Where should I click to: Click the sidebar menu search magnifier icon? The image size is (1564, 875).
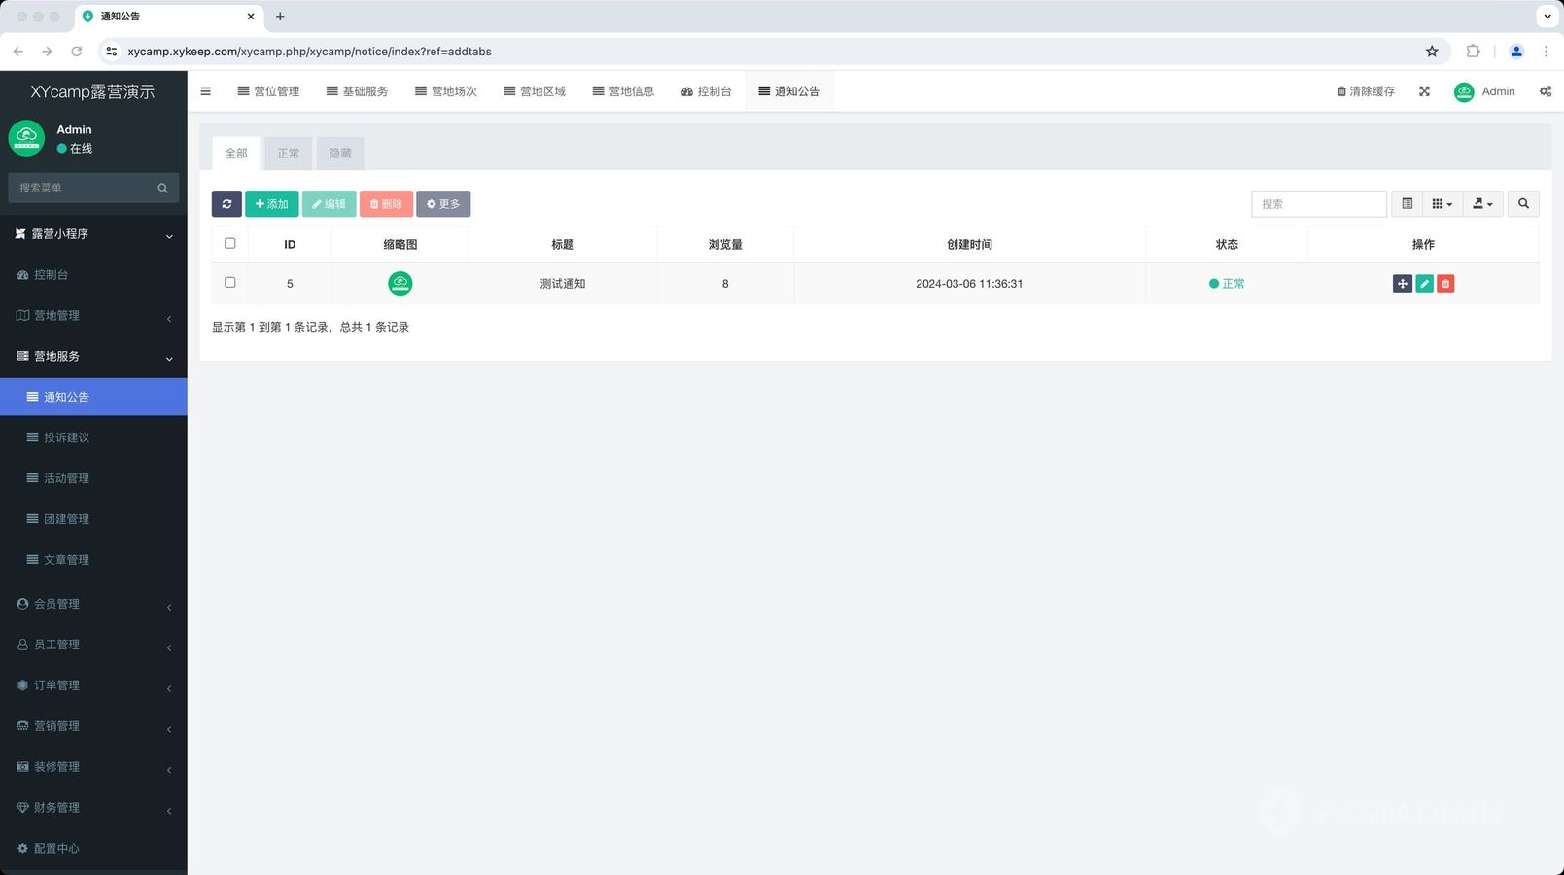coord(162,188)
